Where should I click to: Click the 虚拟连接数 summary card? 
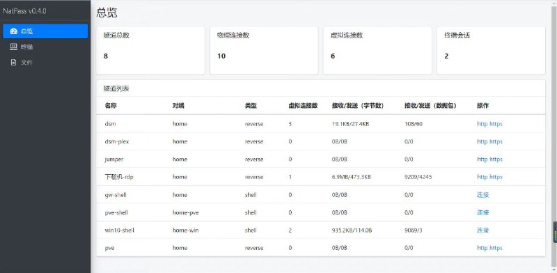point(377,50)
